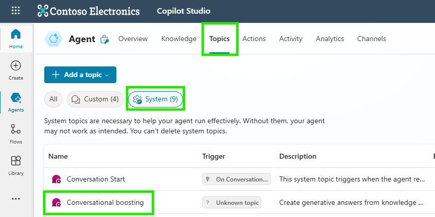Filter topics by All
The width and height of the screenshot is (435, 217).
point(53,99)
